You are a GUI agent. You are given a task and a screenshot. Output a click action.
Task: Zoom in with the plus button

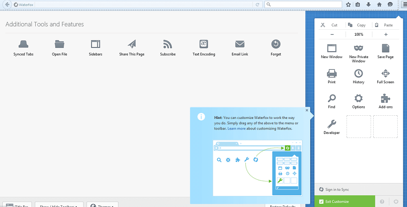point(386,34)
